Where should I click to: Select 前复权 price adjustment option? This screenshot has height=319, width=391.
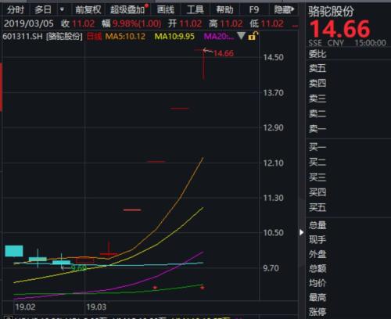pyautogui.click(x=88, y=10)
